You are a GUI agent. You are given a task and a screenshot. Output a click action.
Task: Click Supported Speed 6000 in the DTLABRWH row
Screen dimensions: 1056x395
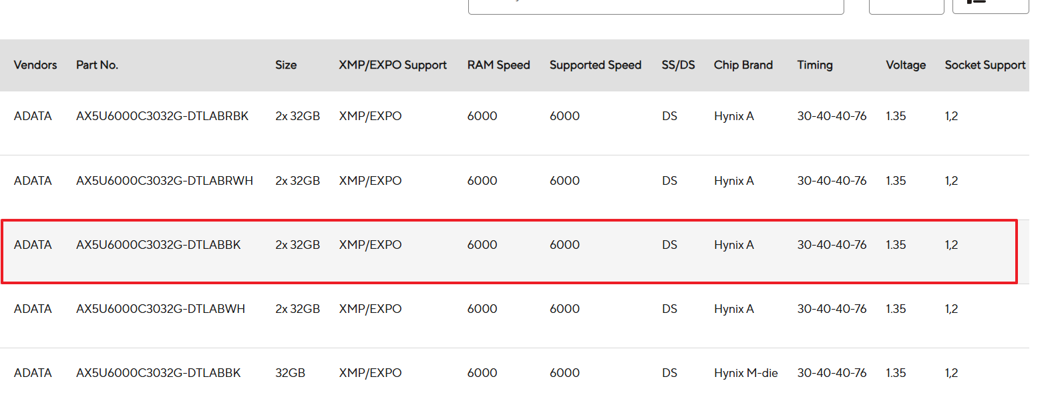pos(564,181)
